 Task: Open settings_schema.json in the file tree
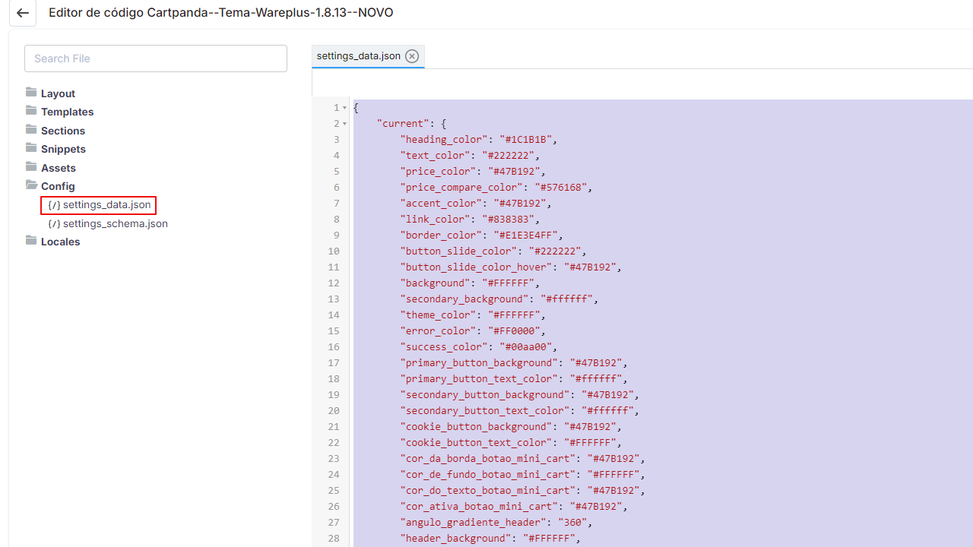[116, 223]
